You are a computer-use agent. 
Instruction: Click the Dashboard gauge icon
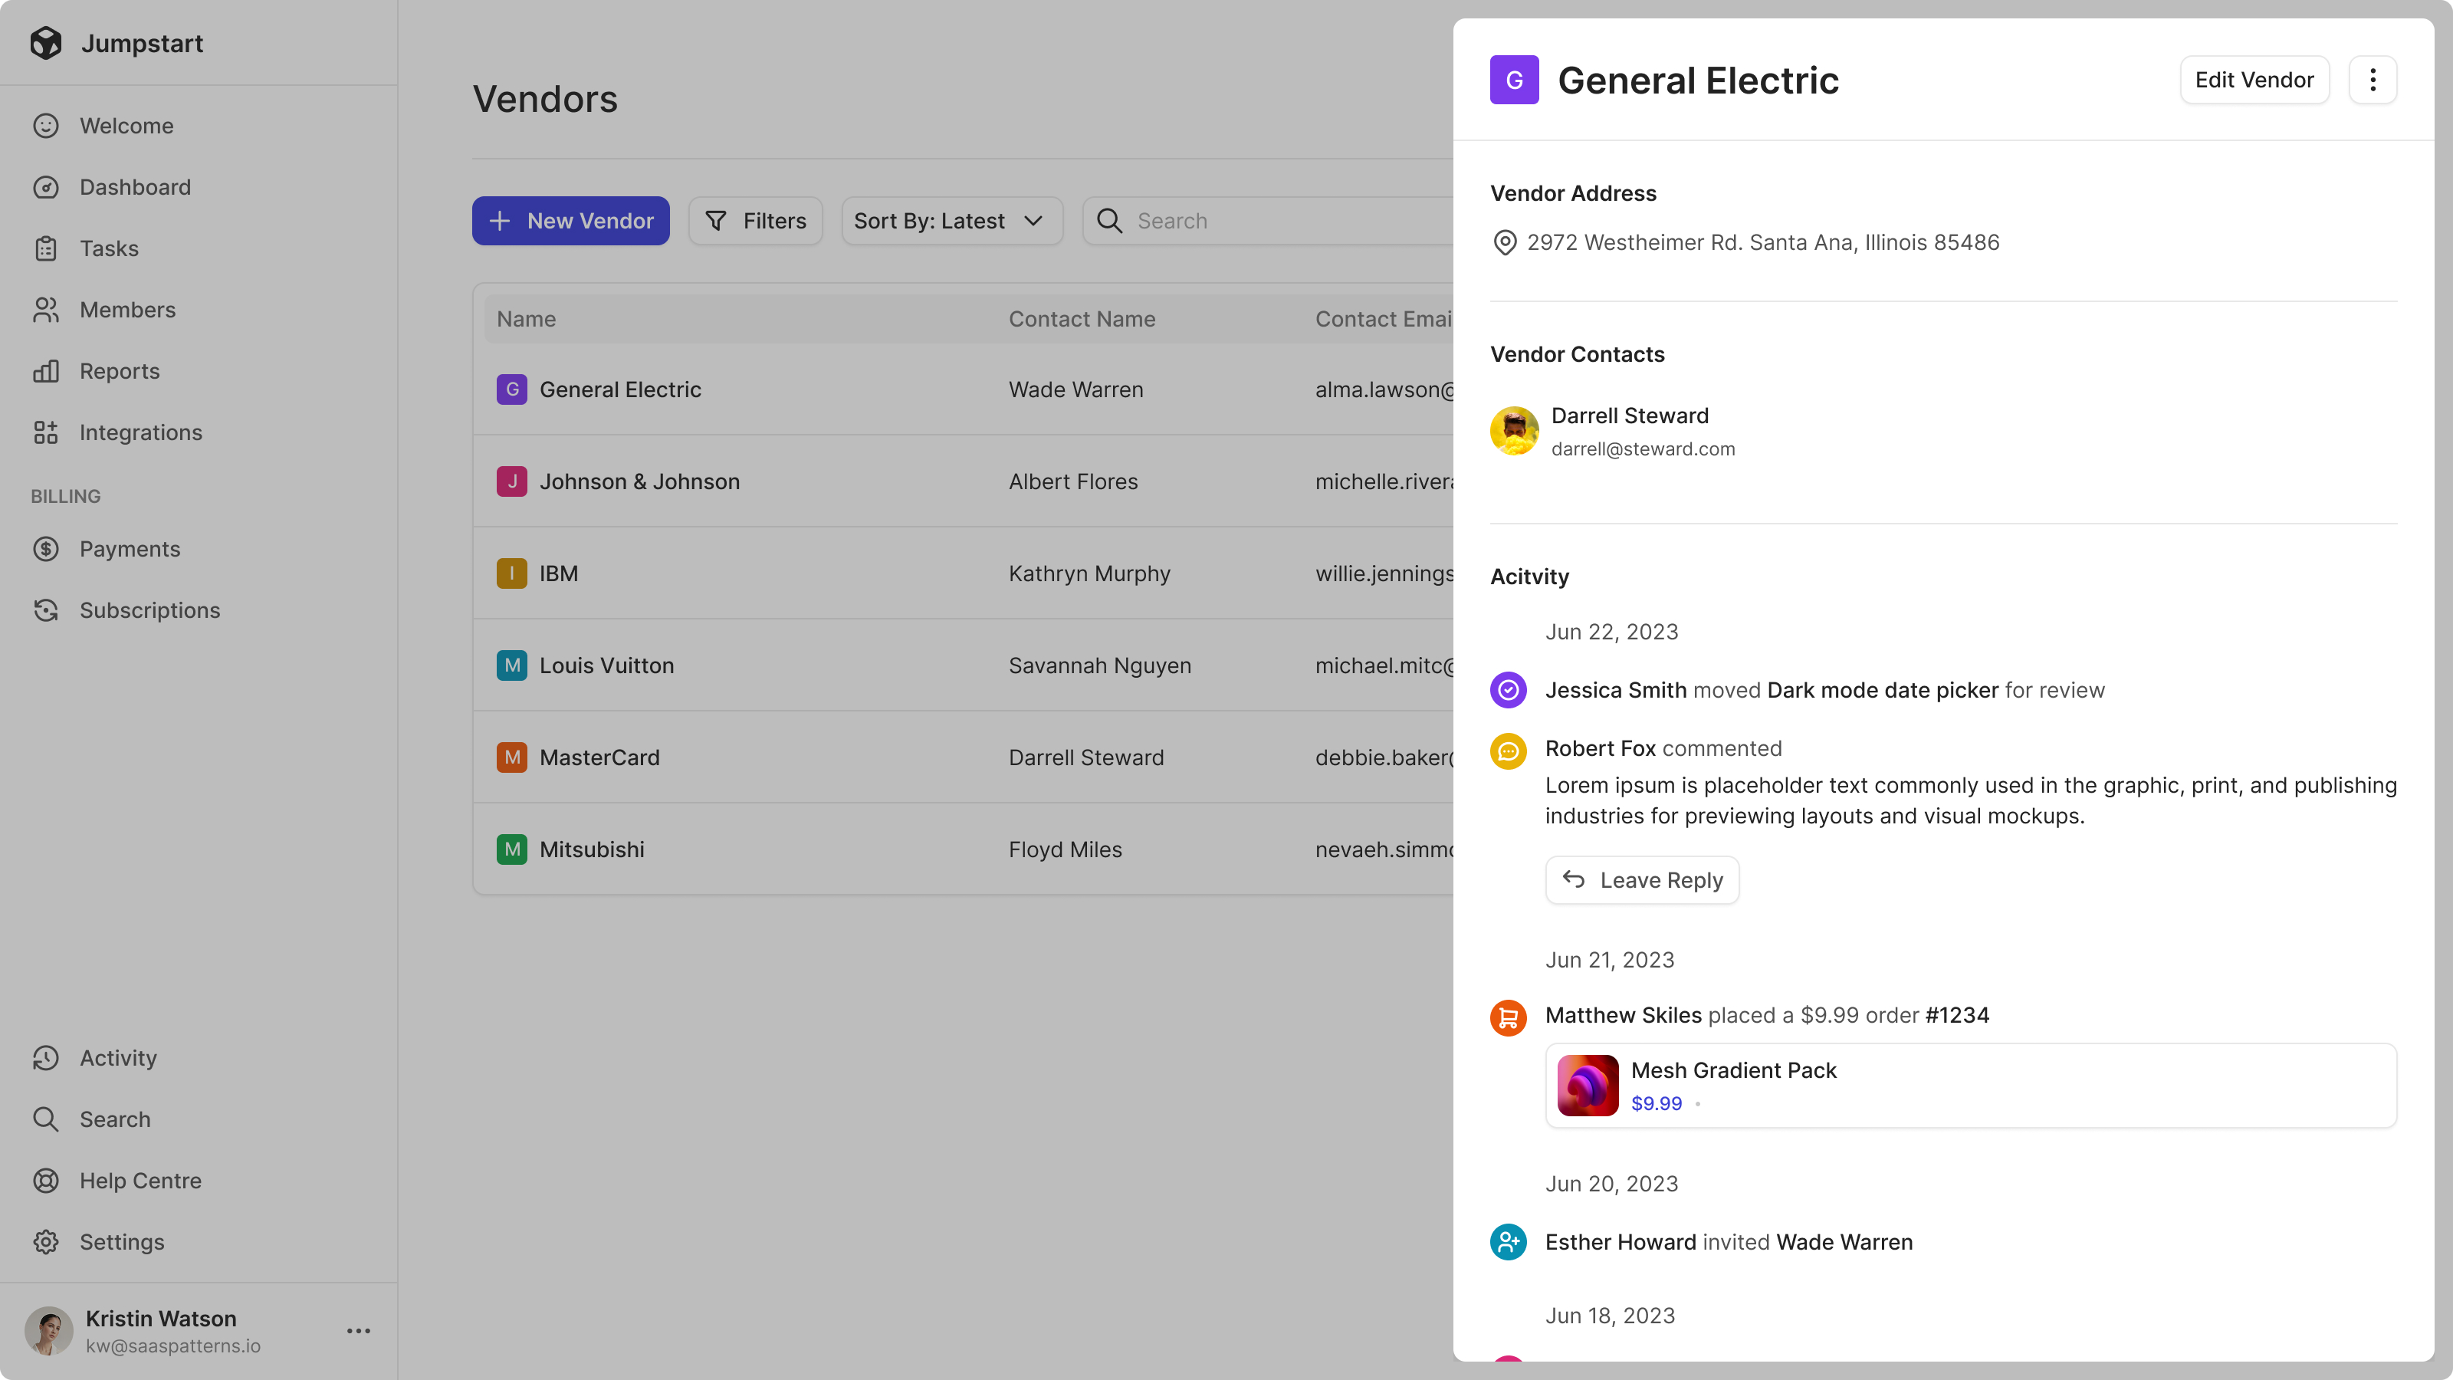46,186
